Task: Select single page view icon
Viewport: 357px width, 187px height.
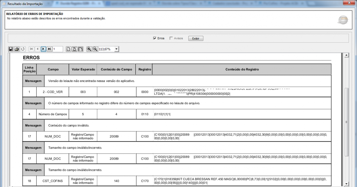Action: point(68,49)
